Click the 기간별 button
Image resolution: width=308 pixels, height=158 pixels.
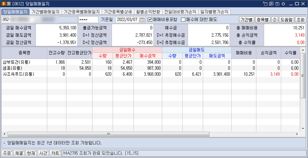247,20
